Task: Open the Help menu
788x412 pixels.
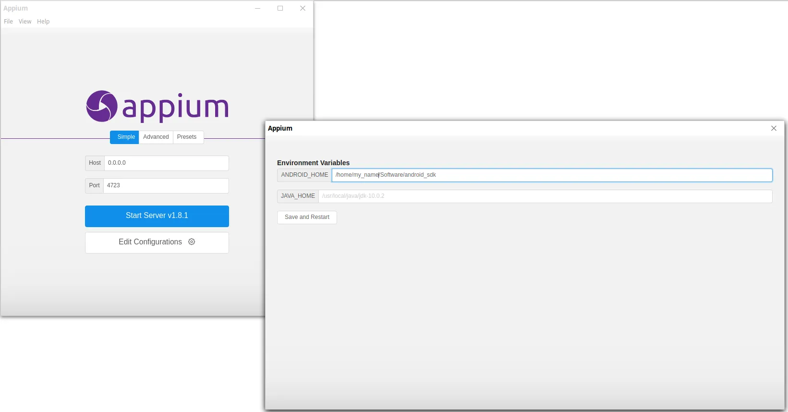Action: click(43, 22)
